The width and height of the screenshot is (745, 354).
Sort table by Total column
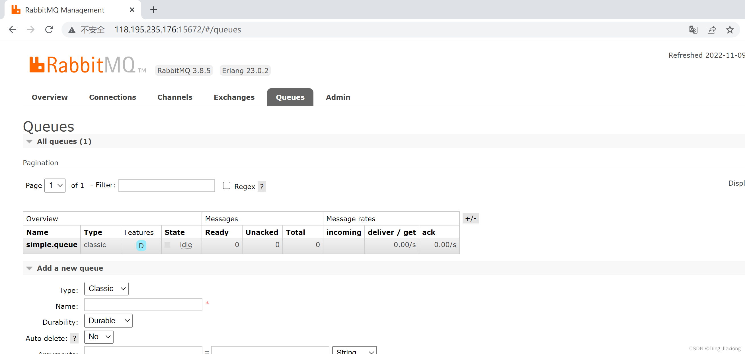(x=295, y=232)
